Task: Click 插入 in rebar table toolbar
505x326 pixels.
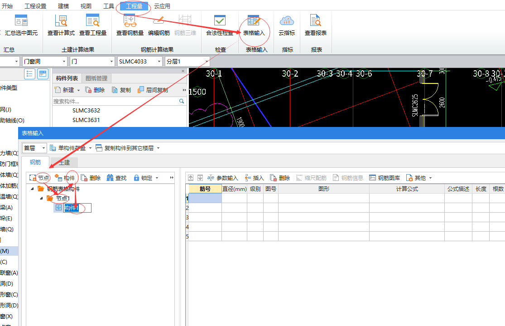Action: [255, 178]
